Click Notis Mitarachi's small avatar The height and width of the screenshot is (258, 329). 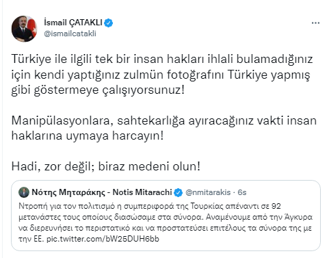click(24, 192)
